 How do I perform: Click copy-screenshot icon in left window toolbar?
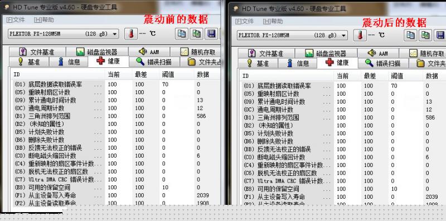point(197,34)
